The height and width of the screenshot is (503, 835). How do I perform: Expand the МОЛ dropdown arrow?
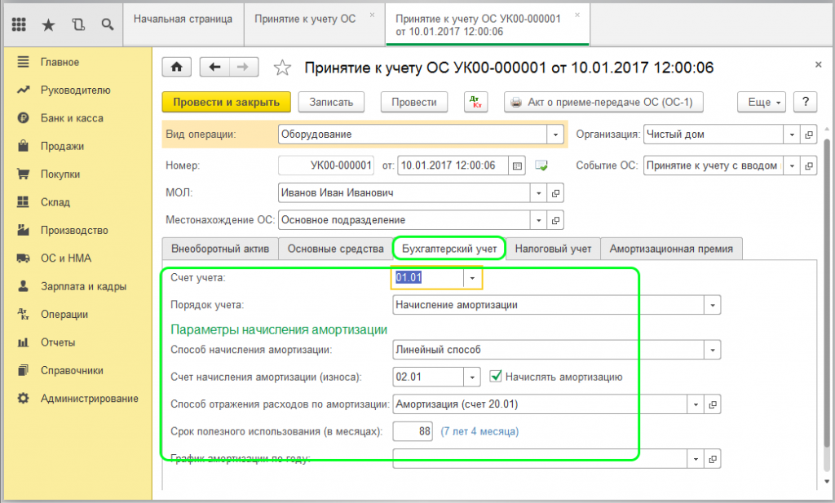[x=538, y=192]
